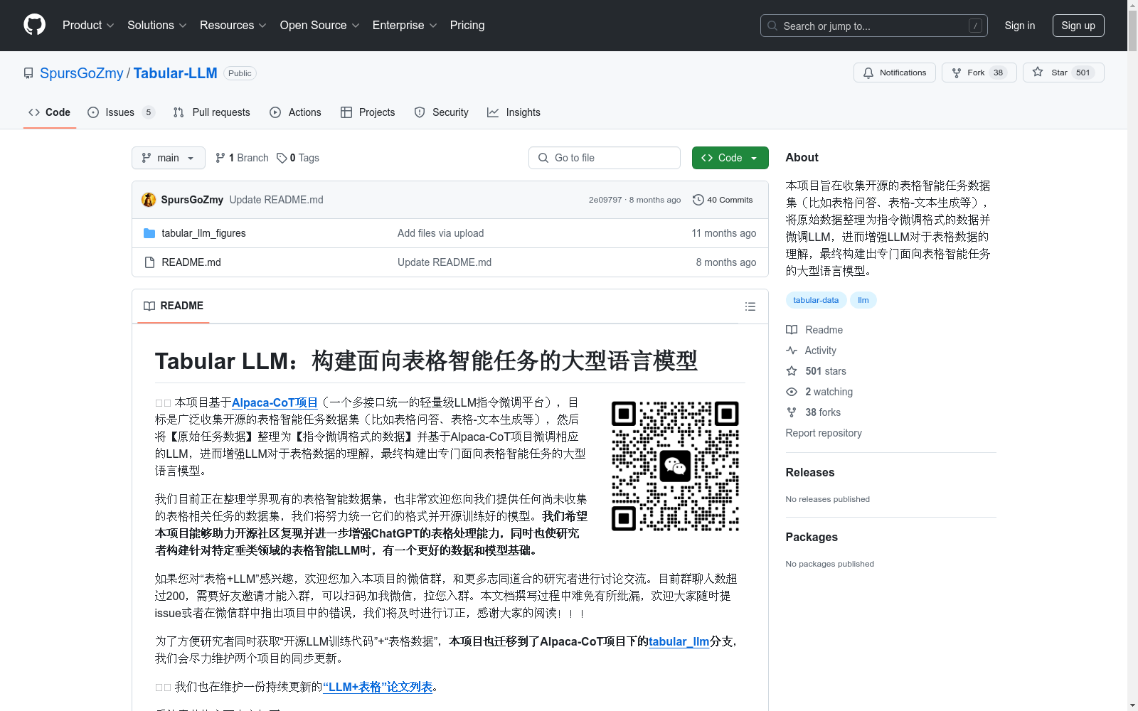Open commit hash 2e09797
Image resolution: width=1138 pixels, height=711 pixels.
tap(605, 200)
